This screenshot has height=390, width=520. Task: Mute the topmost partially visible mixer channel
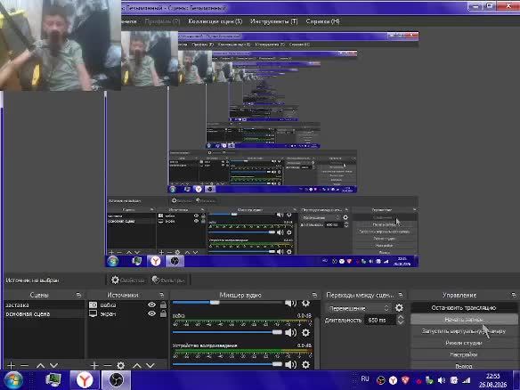[291, 303]
